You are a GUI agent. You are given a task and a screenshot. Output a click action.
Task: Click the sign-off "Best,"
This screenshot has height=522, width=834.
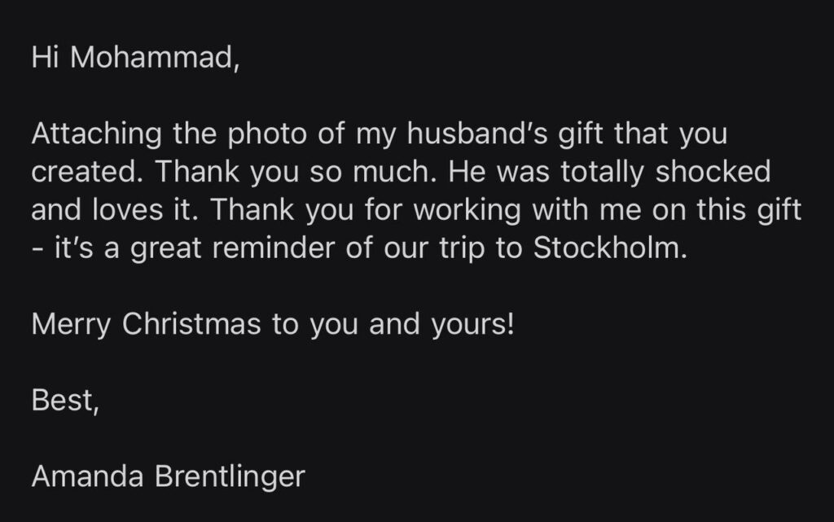(64, 401)
